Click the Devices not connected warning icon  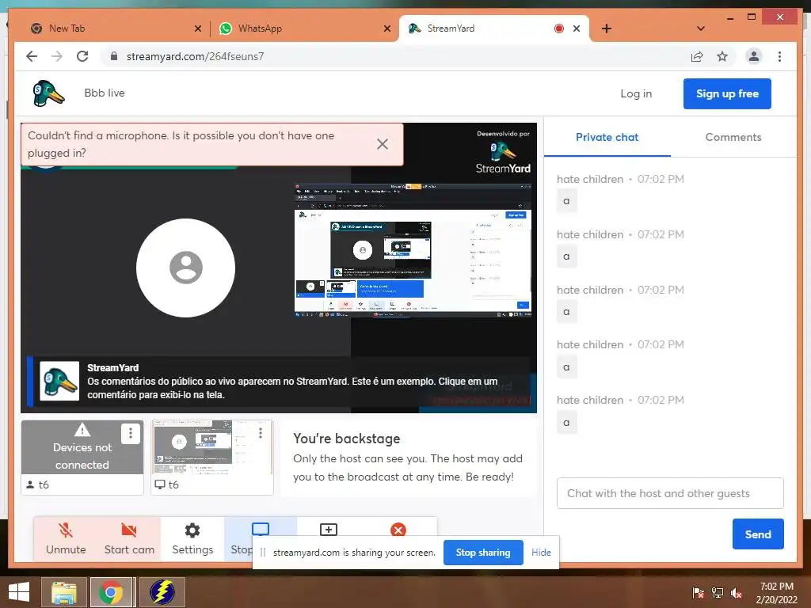(x=82, y=430)
